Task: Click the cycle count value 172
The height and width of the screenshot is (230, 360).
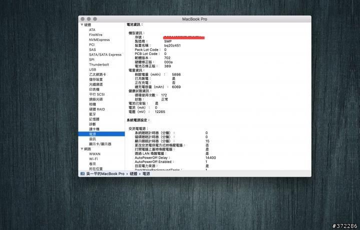Action: (164, 95)
